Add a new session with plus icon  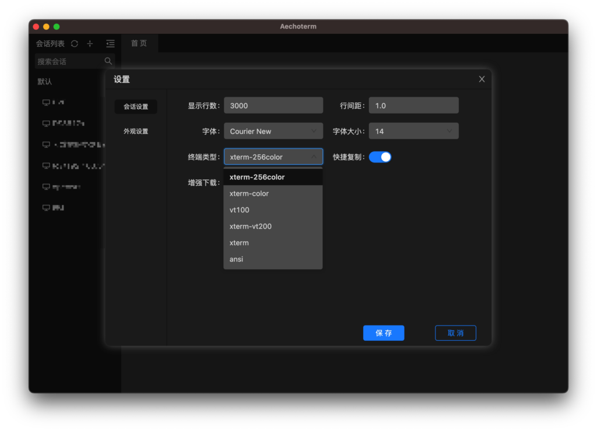point(90,44)
